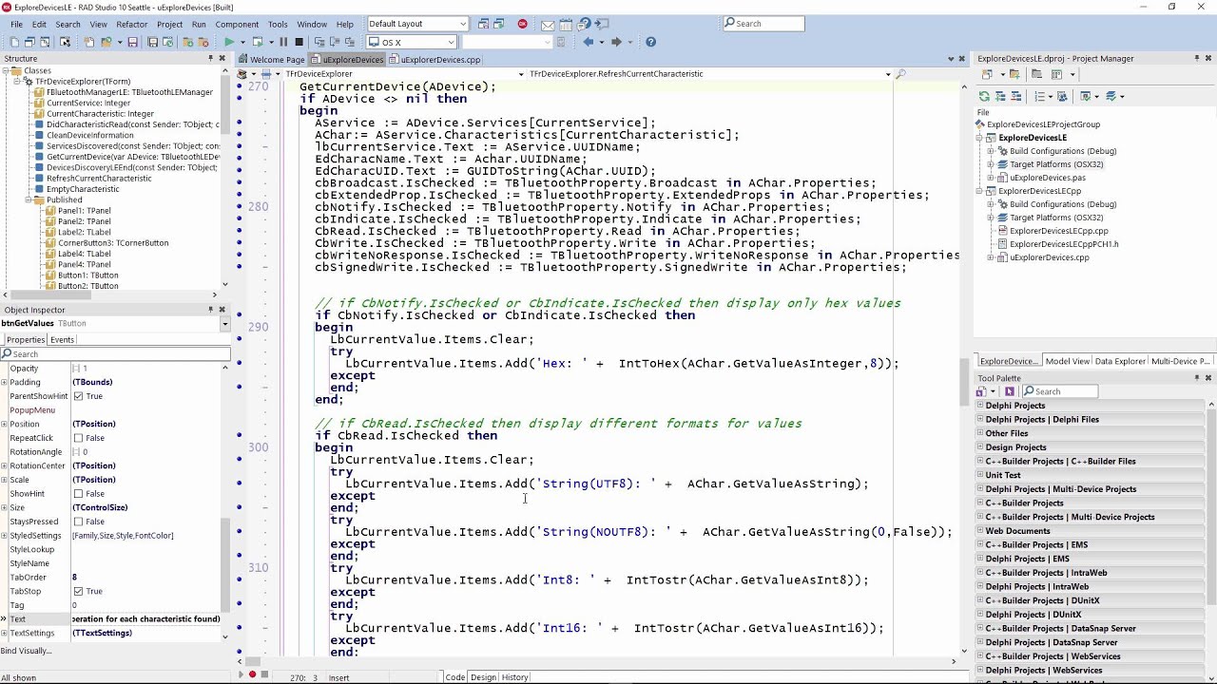Open the Component menu

[237, 24]
